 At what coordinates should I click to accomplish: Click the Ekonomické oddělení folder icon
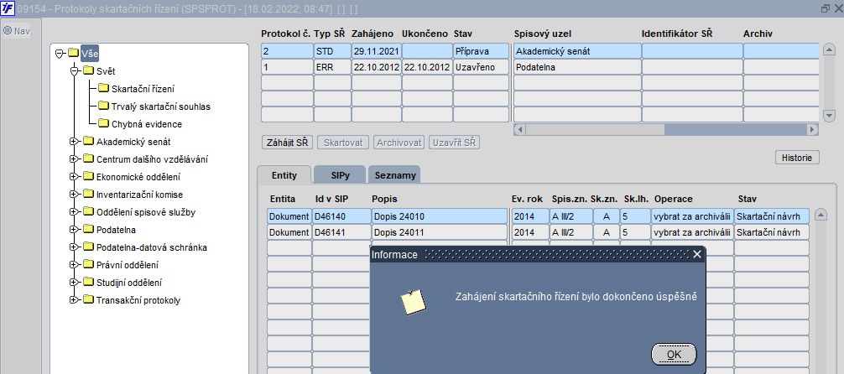pyautogui.click(x=88, y=177)
